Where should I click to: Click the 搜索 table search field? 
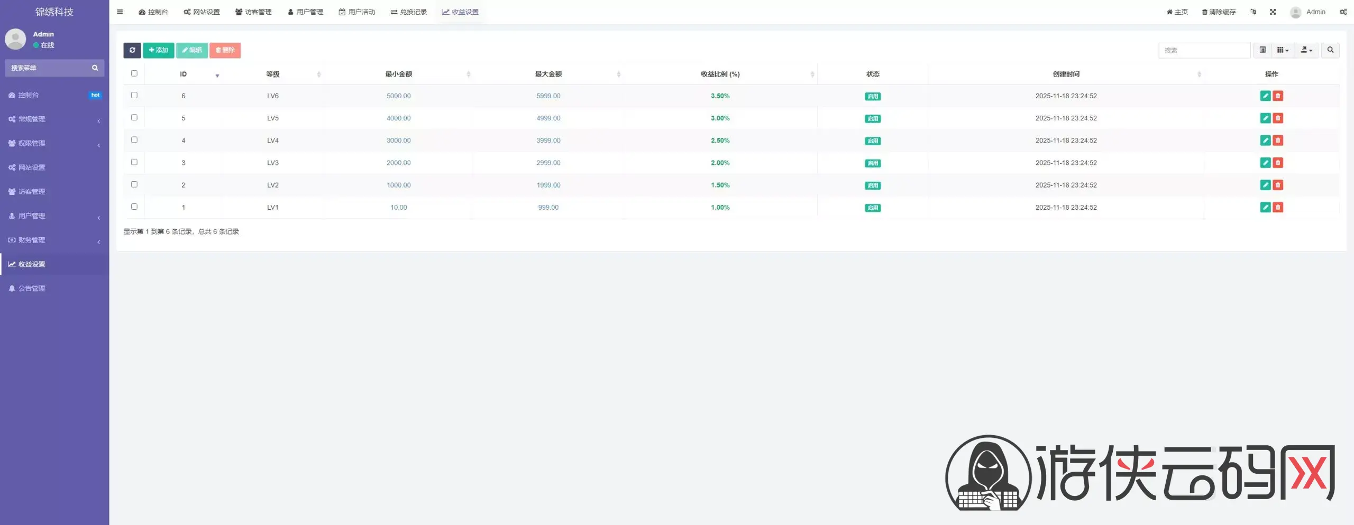point(1204,50)
